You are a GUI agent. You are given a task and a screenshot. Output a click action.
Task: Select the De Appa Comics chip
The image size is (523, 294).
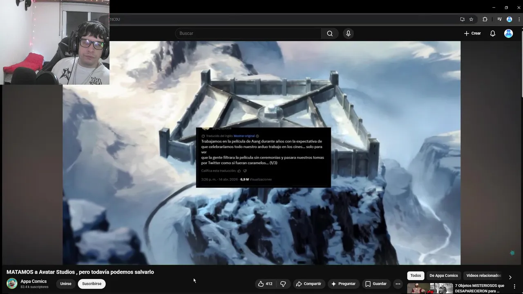pos(444,276)
